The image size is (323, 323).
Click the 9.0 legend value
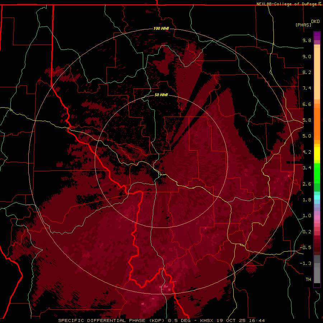coord(307,56)
